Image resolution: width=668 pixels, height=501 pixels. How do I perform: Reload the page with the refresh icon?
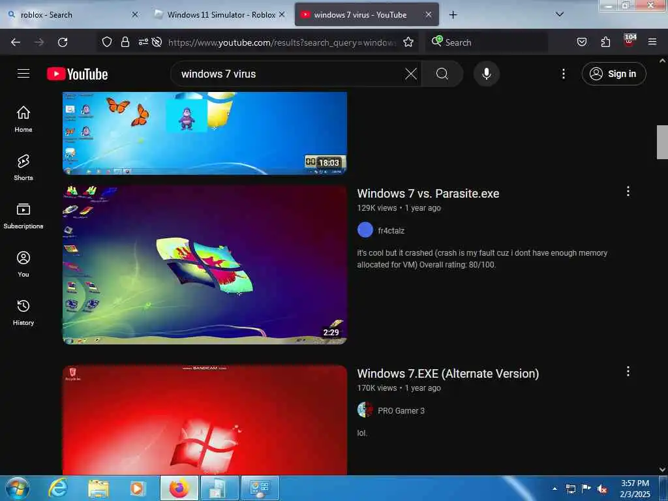[x=63, y=42]
